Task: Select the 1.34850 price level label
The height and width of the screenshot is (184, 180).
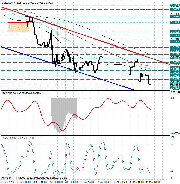Action: pyautogui.click(x=175, y=9)
